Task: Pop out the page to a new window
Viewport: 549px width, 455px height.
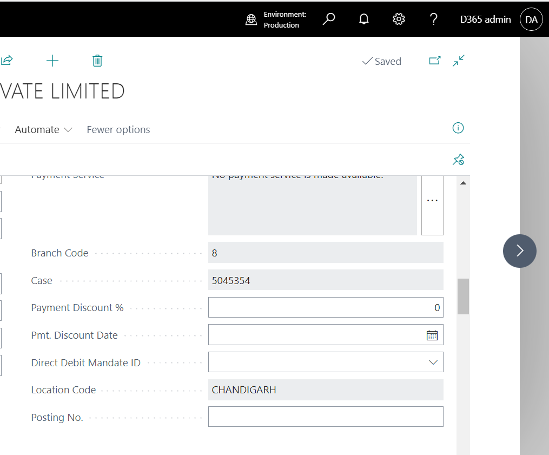Action: point(435,61)
